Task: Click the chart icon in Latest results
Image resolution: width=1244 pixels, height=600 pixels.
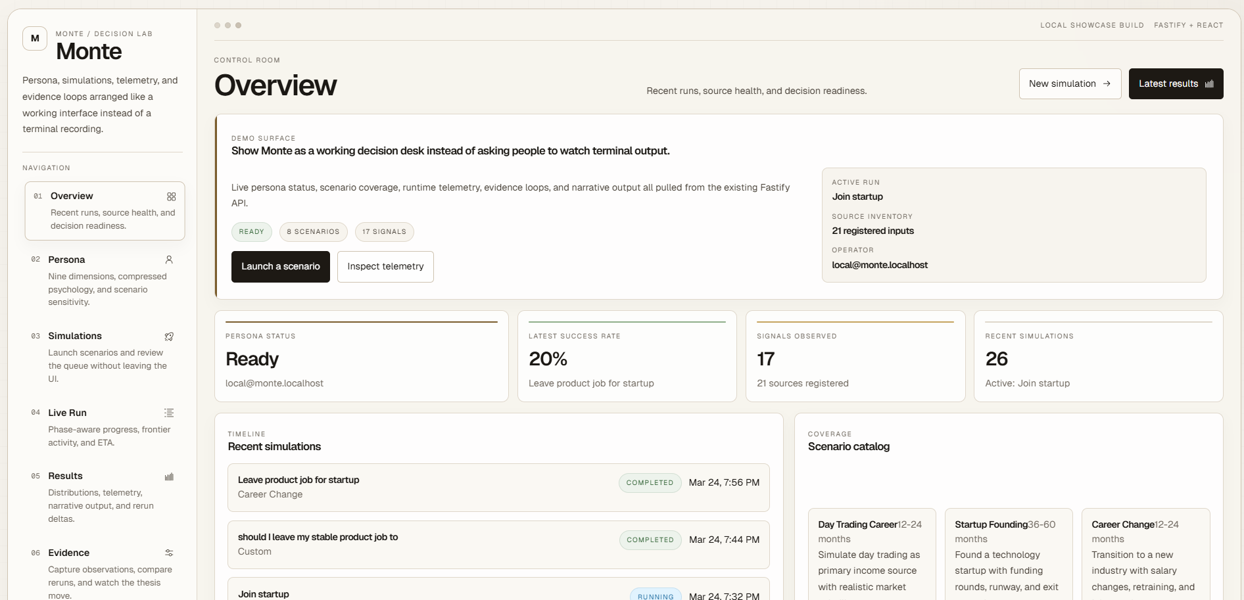Action: (x=1209, y=83)
